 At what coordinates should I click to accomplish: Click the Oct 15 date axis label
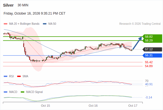(x=45, y=106)
